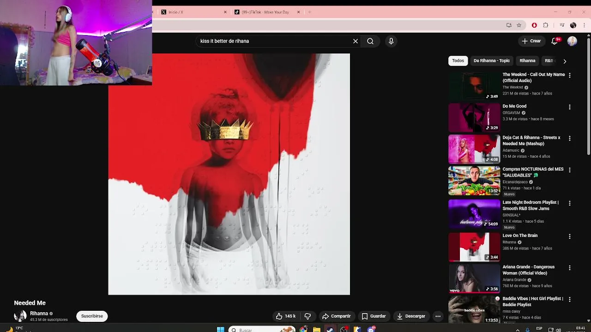Open YouTube notifications bell
The width and height of the screenshot is (591, 332).
tap(555, 41)
